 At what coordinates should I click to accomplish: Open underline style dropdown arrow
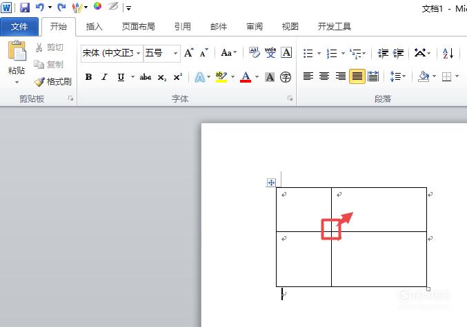click(133, 77)
